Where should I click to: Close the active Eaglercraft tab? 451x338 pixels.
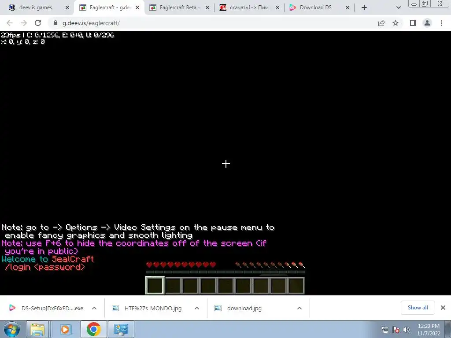[x=137, y=8]
